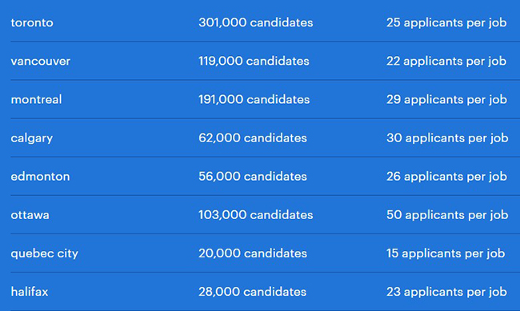This screenshot has width=520, height=311.
Task: Click the calgary city name
Action: tap(31, 138)
